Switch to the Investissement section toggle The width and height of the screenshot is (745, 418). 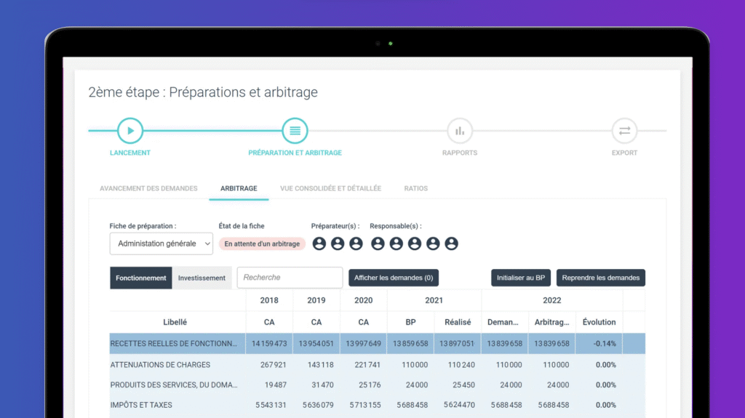tap(202, 278)
